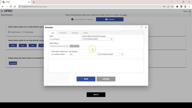Close the OPNBI browser tab

pos(29,2)
